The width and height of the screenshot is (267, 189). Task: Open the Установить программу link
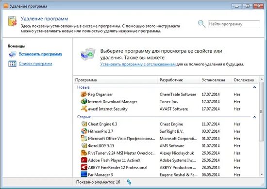40,54
